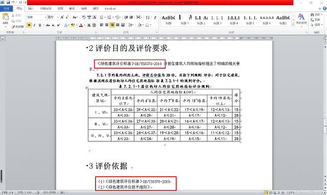
Task: Switch to the Insert tab
Action: tap(31, 9)
